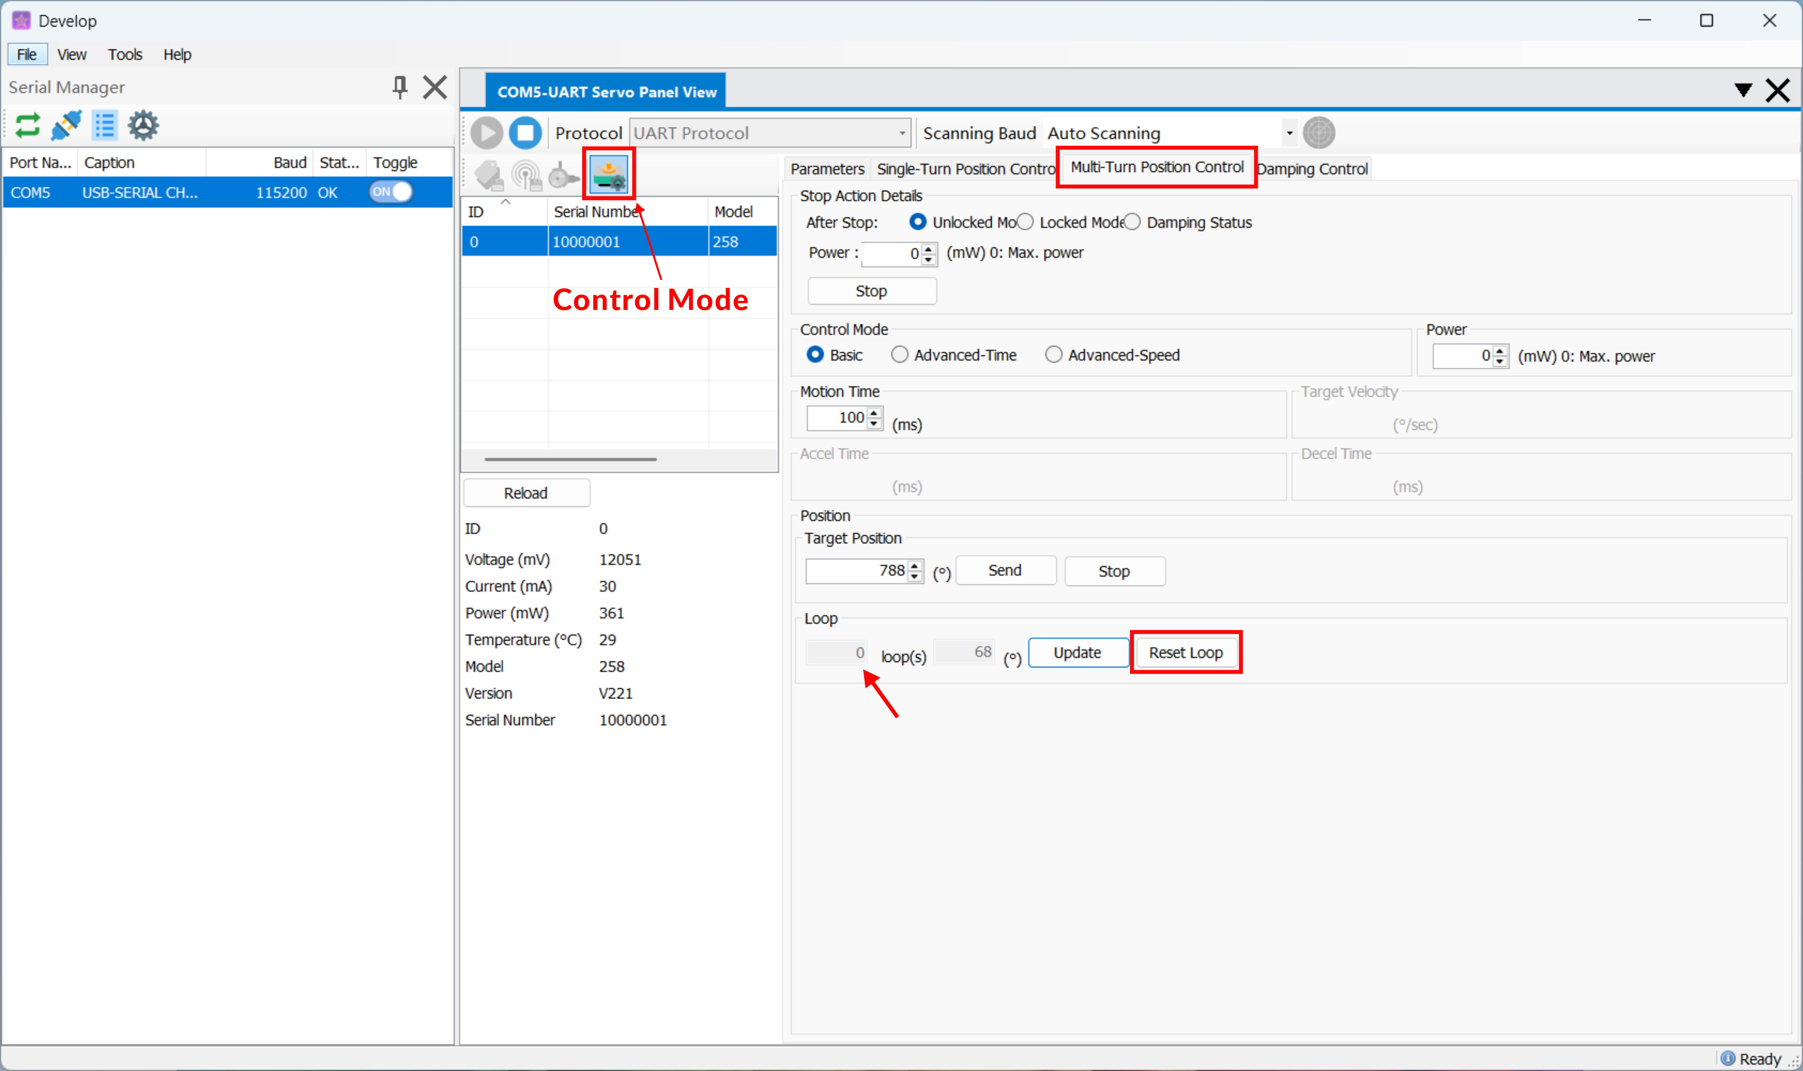Click the blue square stop scanning button
Screen dimensions: 1803x1071
pyautogui.click(x=525, y=133)
